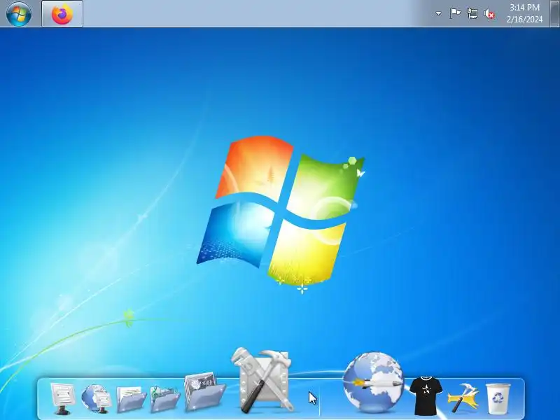The height and width of the screenshot is (420, 560).
Task: Click the muted volume speaker icon
Action: coord(489,14)
